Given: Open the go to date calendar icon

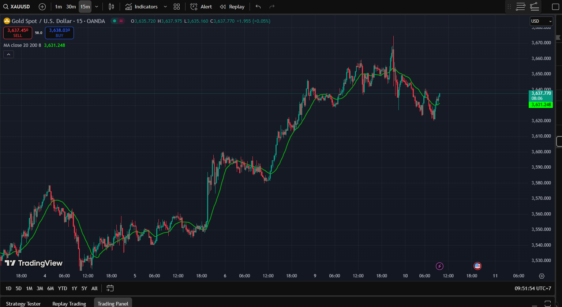Looking at the screenshot, I should point(110,288).
